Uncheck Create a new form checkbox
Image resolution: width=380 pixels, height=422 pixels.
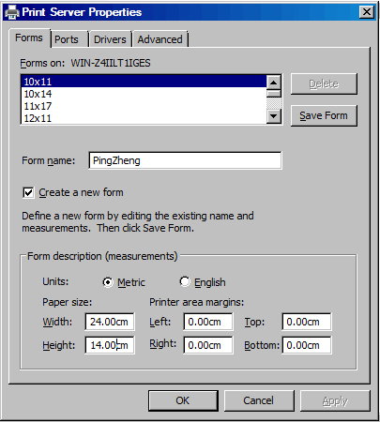[x=28, y=192]
